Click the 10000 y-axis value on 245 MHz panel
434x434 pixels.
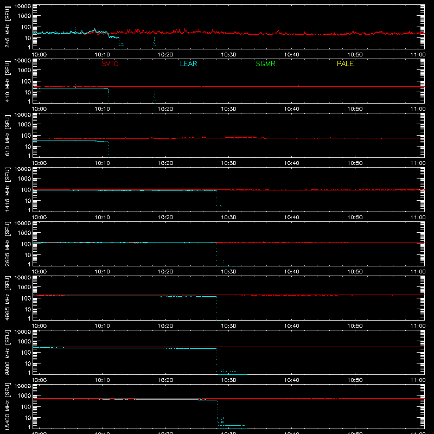23,7
